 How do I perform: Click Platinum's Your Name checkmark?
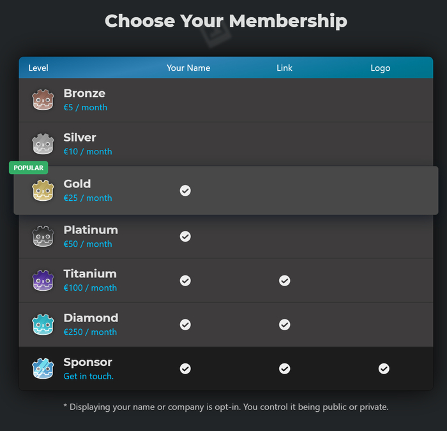(185, 237)
